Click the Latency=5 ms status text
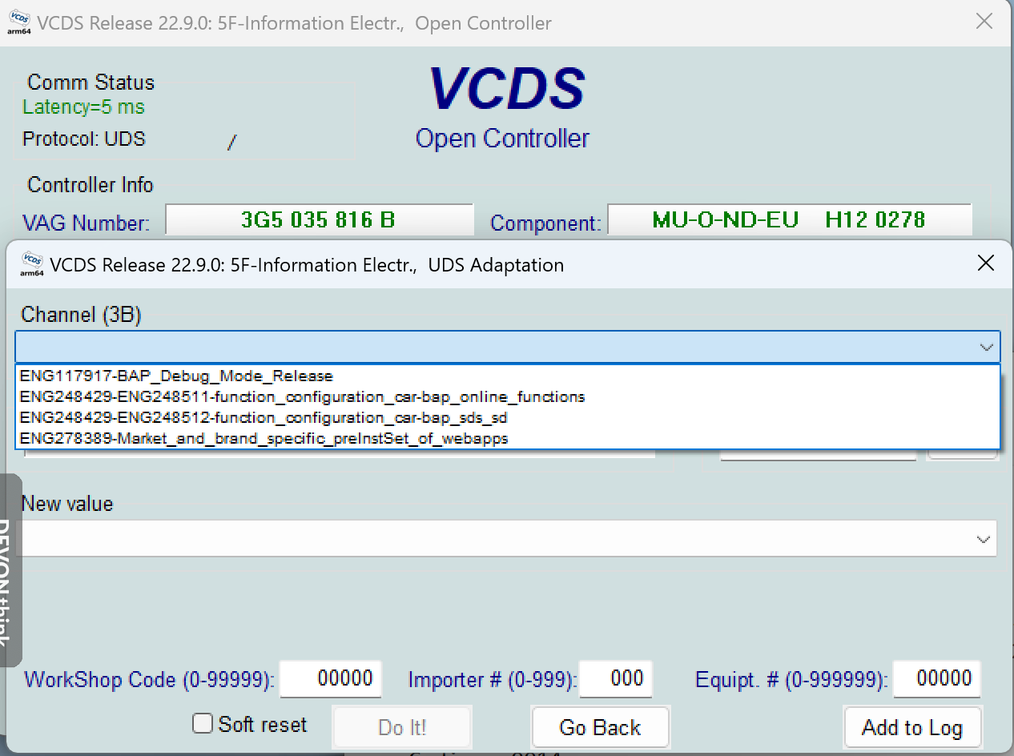 coord(83,107)
